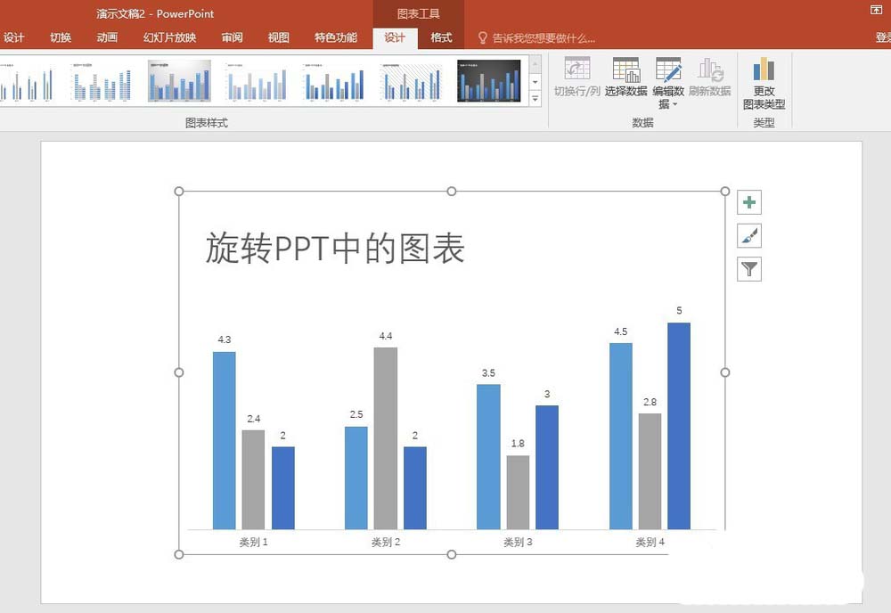The width and height of the screenshot is (891, 613).
Task: Switch to Chart Tools 设计 tab
Action: coord(395,38)
